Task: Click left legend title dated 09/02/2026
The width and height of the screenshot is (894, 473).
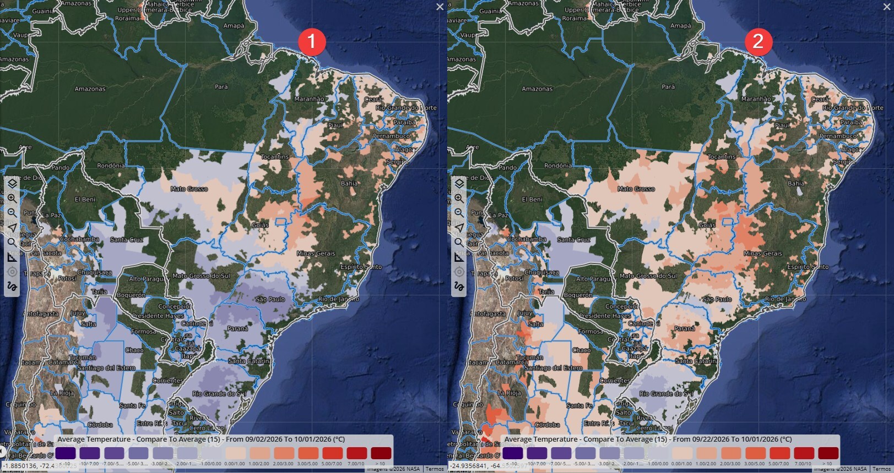Action: [201, 439]
